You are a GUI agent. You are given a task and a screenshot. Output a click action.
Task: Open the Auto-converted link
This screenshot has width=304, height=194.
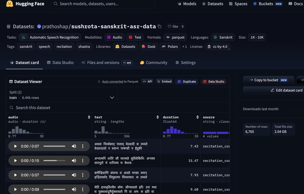[x=112, y=82]
